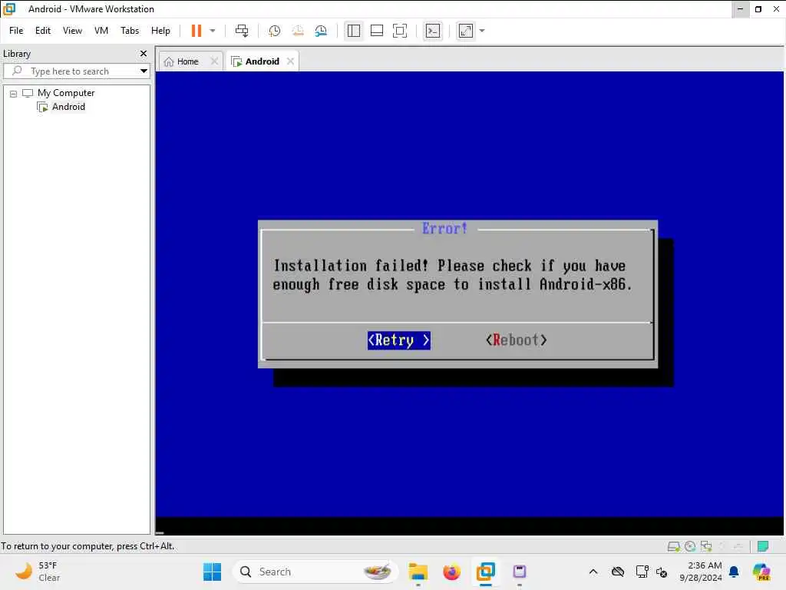Choose Reboot in the error dialog
The height and width of the screenshot is (590, 786).
click(x=516, y=340)
